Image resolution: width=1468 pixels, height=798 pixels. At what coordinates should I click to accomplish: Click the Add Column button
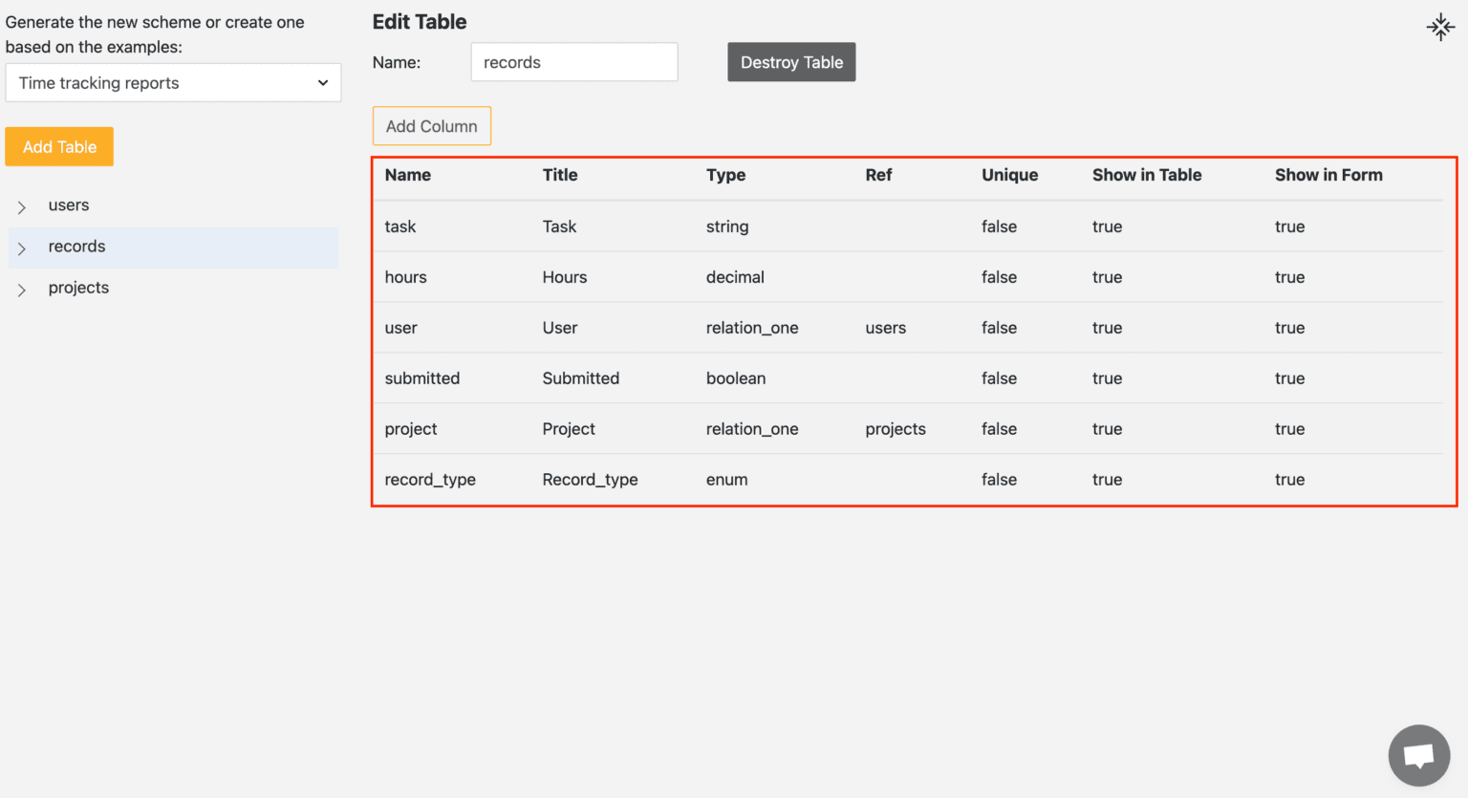point(431,126)
